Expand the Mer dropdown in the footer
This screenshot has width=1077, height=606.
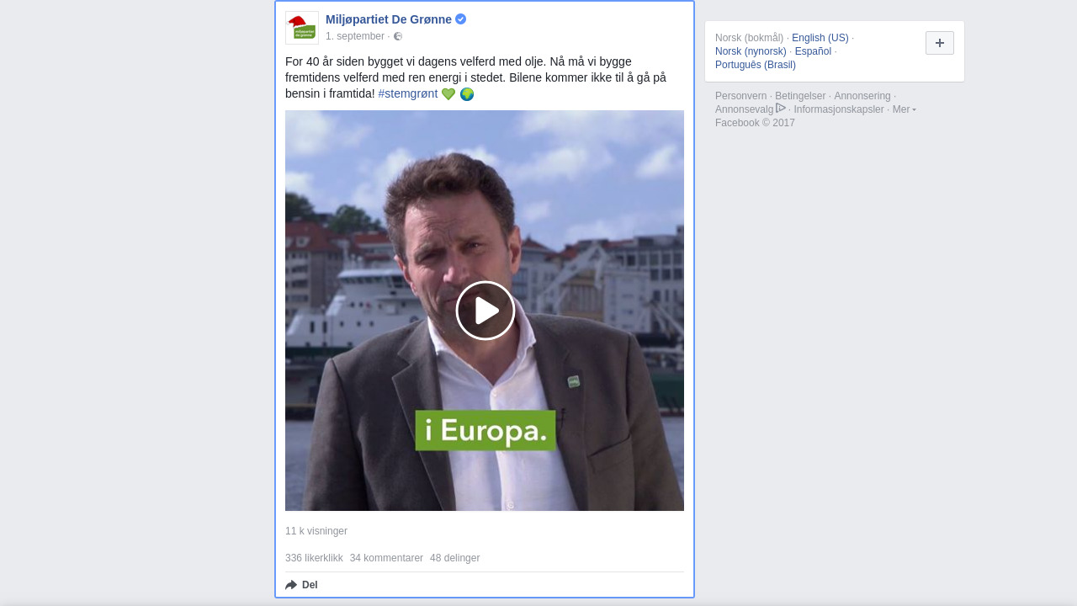pos(905,109)
